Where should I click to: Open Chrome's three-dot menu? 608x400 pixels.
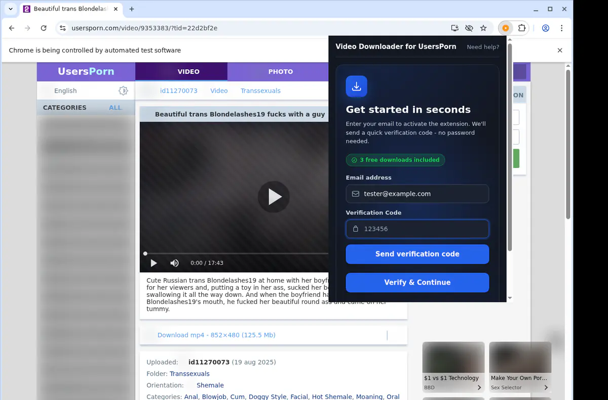[x=562, y=28]
